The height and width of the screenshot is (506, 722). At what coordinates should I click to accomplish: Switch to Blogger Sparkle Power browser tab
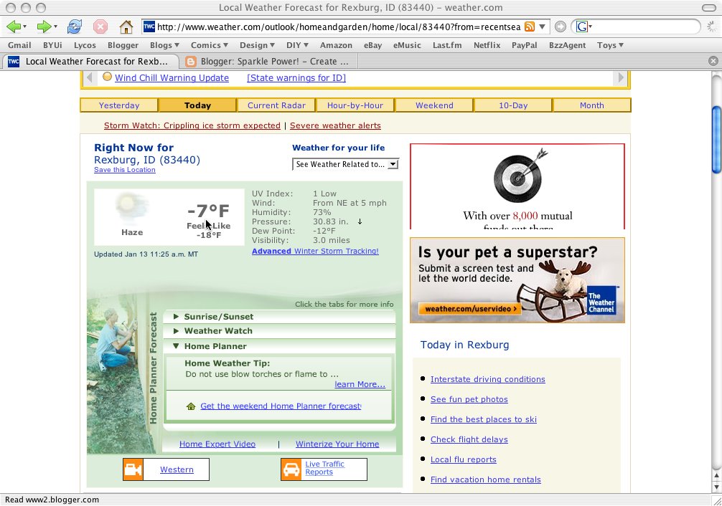click(269, 61)
